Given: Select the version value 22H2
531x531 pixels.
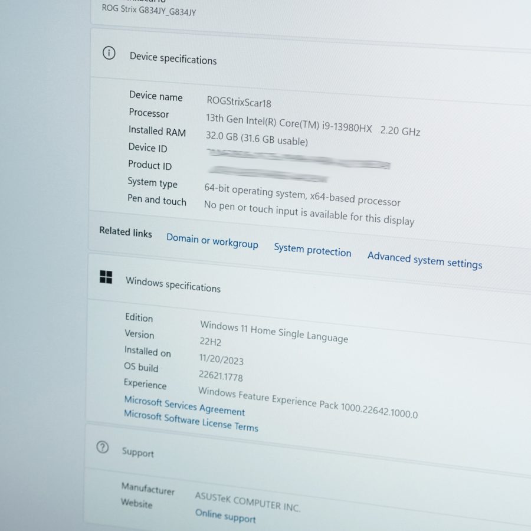Looking at the screenshot, I should tap(210, 341).
